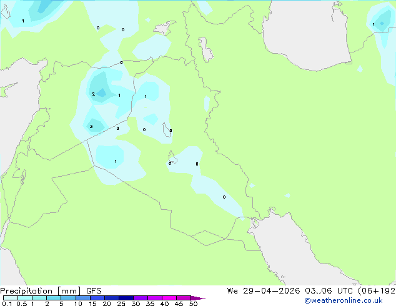Image resolution: width=396 pixels, height=306 pixels.
Task: Click the legend label '40'
Action: point(164,304)
